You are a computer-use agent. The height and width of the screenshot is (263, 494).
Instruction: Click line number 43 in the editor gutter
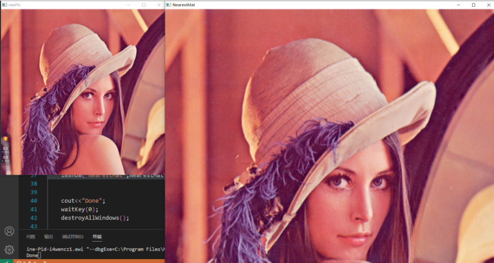pos(34,226)
